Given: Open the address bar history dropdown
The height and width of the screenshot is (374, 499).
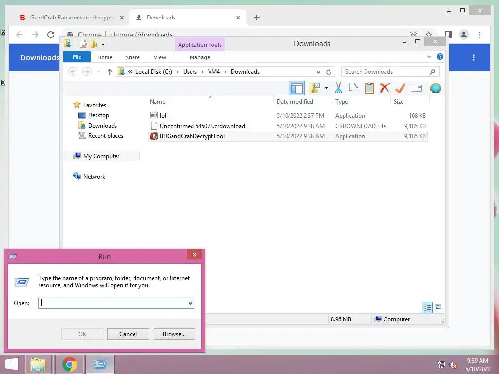Looking at the screenshot, I should click(318, 72).
